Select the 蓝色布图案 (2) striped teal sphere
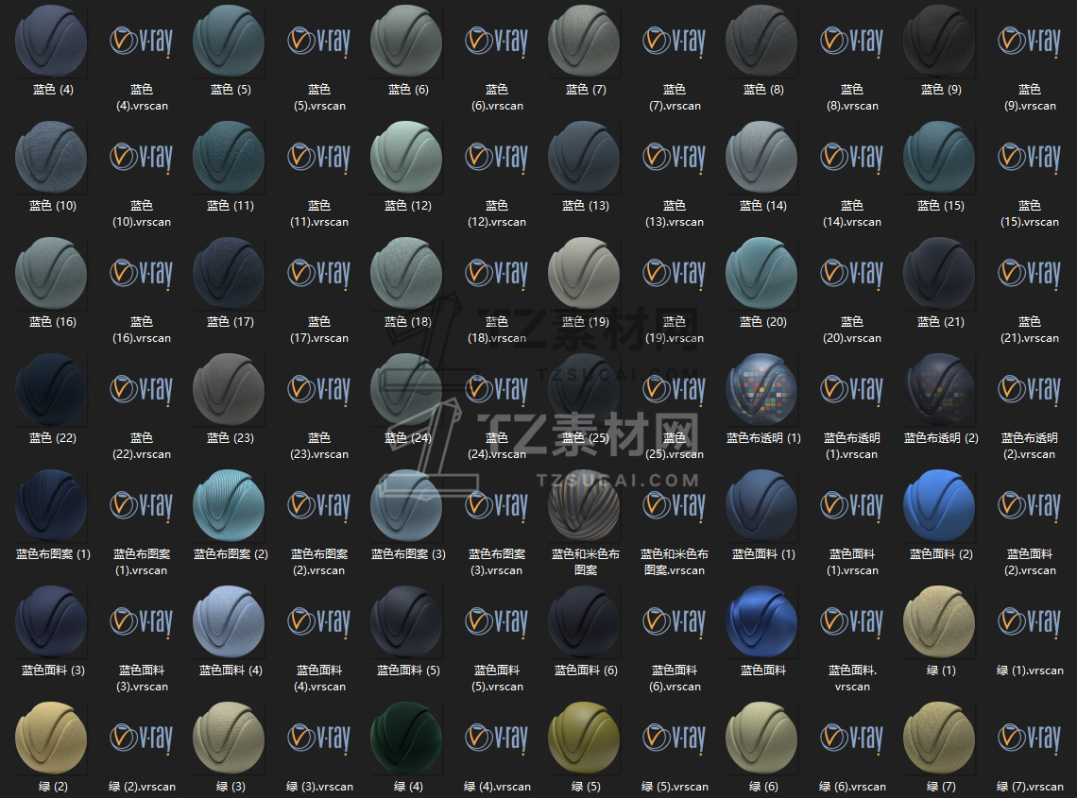 [230, 505]
